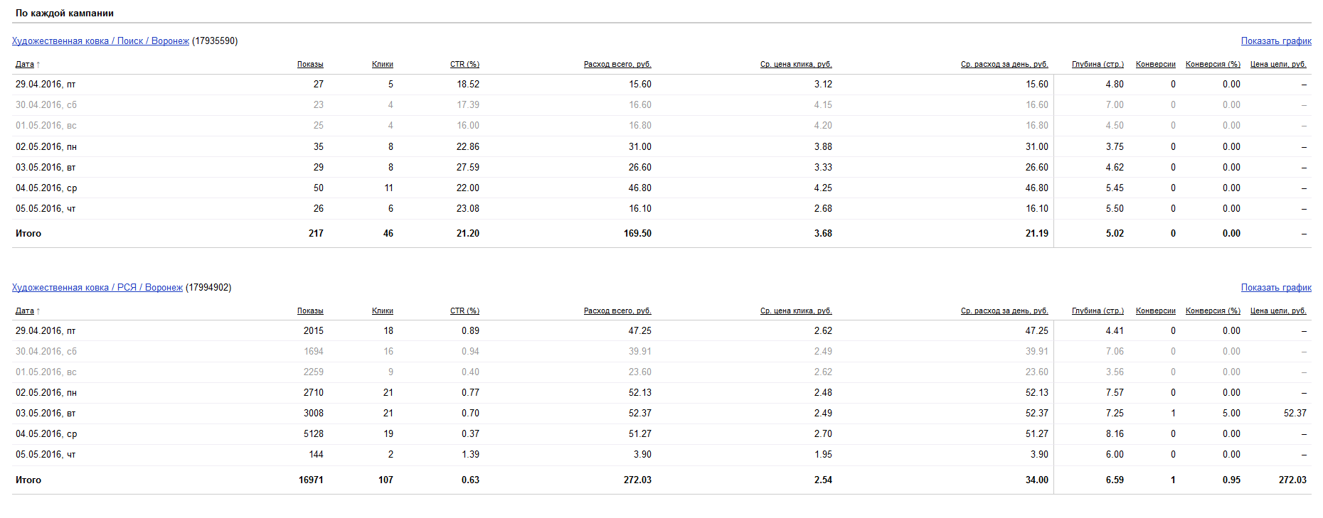Sort first table by Расход всего, руб.
The image size is (1323, 518).
tap(617, 65)
